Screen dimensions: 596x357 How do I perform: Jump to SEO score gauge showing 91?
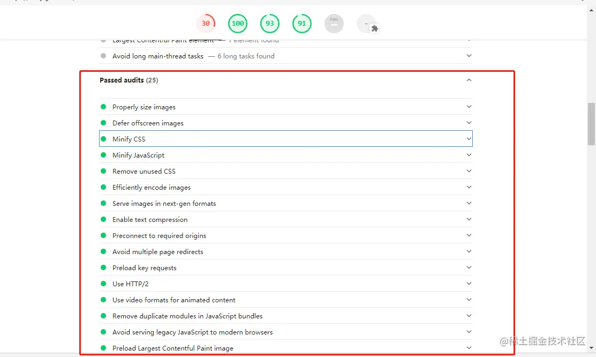[x=302, y=23]
